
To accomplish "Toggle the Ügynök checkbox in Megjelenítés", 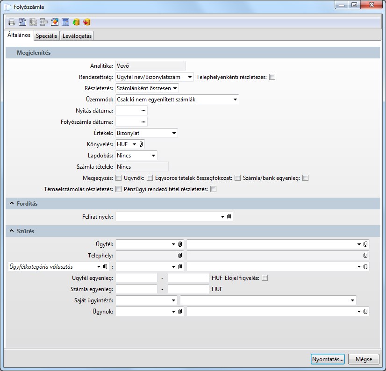I will pos(150,178).
